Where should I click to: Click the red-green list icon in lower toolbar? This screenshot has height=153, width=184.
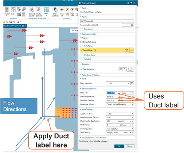tap(14, 22)
